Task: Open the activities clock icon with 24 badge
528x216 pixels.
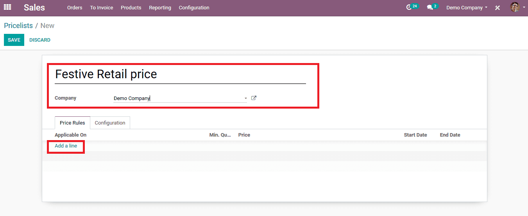Action: coord(412,7)
